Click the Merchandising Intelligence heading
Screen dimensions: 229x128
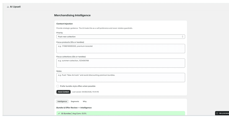click(72, 15)
